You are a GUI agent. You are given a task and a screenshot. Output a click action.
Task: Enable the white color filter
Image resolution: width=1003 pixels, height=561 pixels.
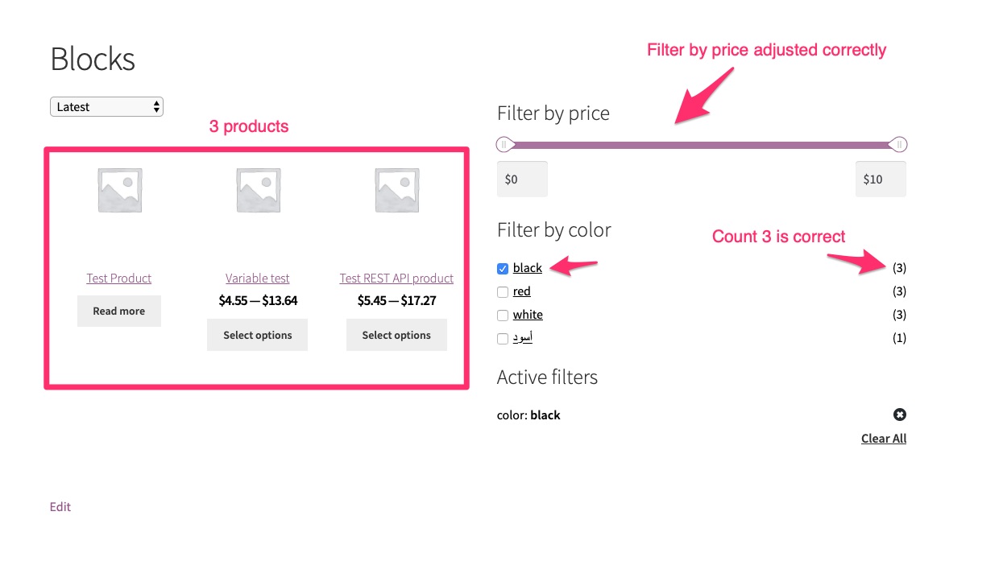pyautogui.click(x=502, y=315)
